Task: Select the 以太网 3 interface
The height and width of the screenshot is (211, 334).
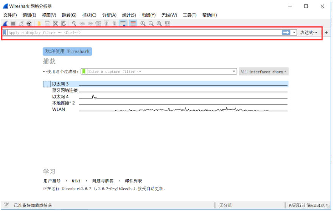Action: coord(166,84)
